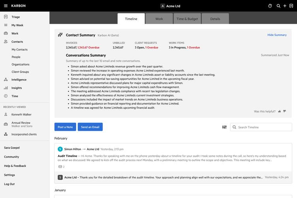Image resolution: width=297 pixels, height=198 pixels.
Task: Open Incorporated clients recently viewed
Action: [x=24, y=134]
